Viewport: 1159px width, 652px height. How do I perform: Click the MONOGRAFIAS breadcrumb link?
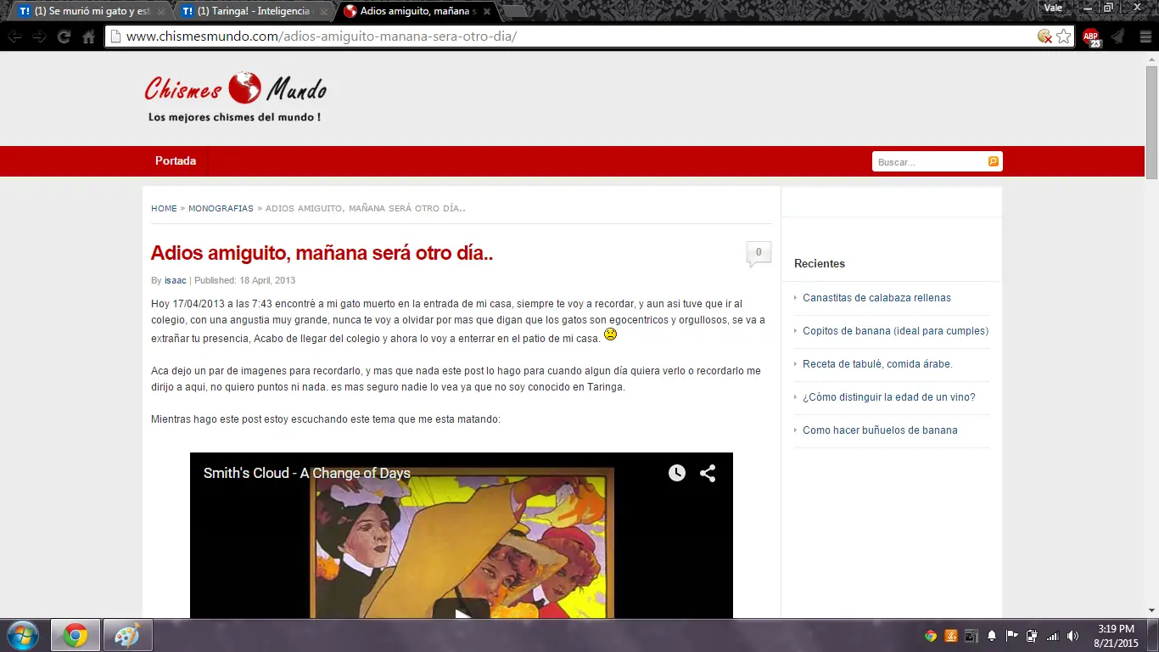[221, 208]
